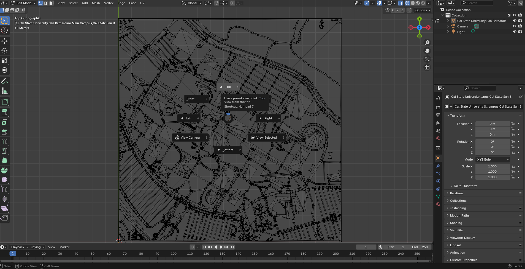The width and height of the screenshot is (525, 269).
Task: Open the Object properties orange square tab
Action: click(x=438, y=158)
